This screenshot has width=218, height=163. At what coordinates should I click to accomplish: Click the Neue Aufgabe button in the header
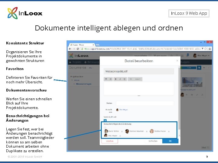pos(141,56)
